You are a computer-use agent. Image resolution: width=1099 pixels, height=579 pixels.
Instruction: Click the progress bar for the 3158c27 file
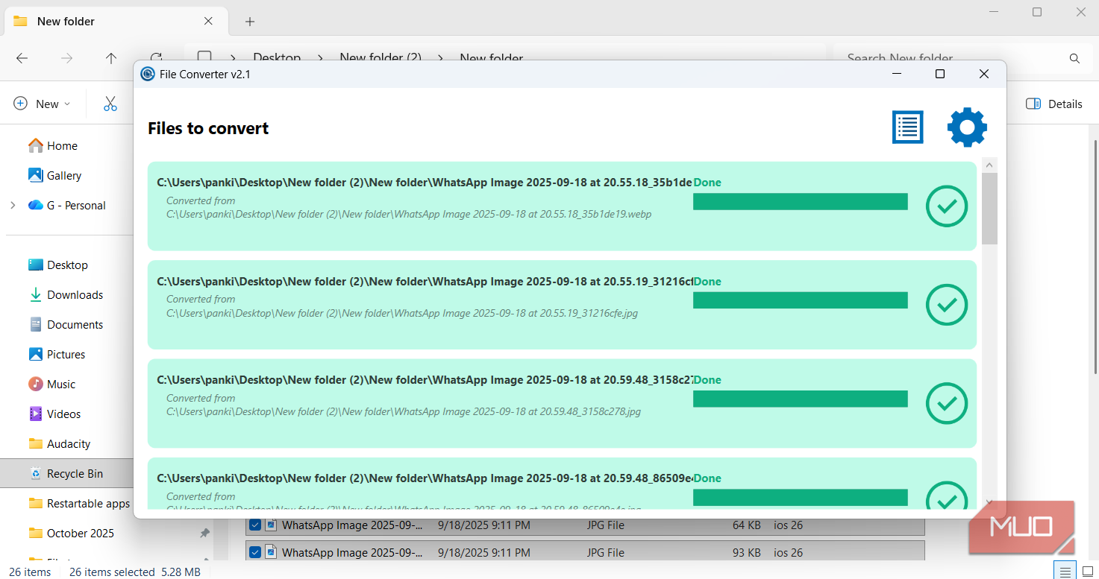[x=801, y=399]
